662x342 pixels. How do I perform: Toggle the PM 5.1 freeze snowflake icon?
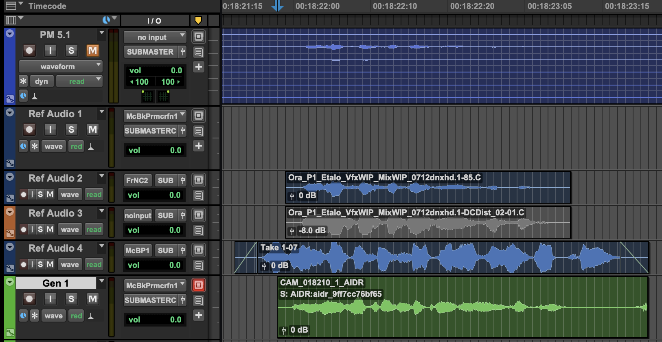click(x=23, y=81)
